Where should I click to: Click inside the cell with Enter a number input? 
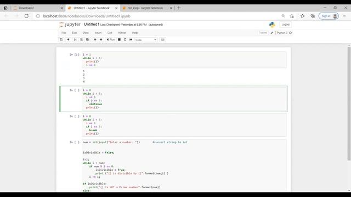point(184,165)
